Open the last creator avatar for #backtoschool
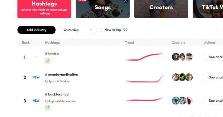The width and height of the screenshot is (223, 117). [189, 101]
